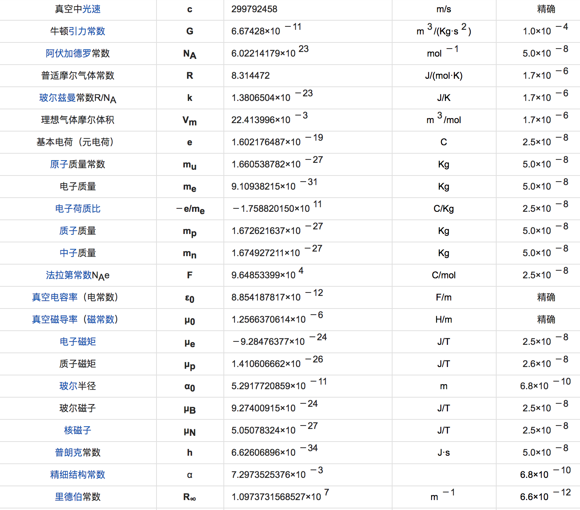Image resolution: width=580 pixels, height=510 pixels.
Task: Click the blue 原子 link
Action: (59, 164)
